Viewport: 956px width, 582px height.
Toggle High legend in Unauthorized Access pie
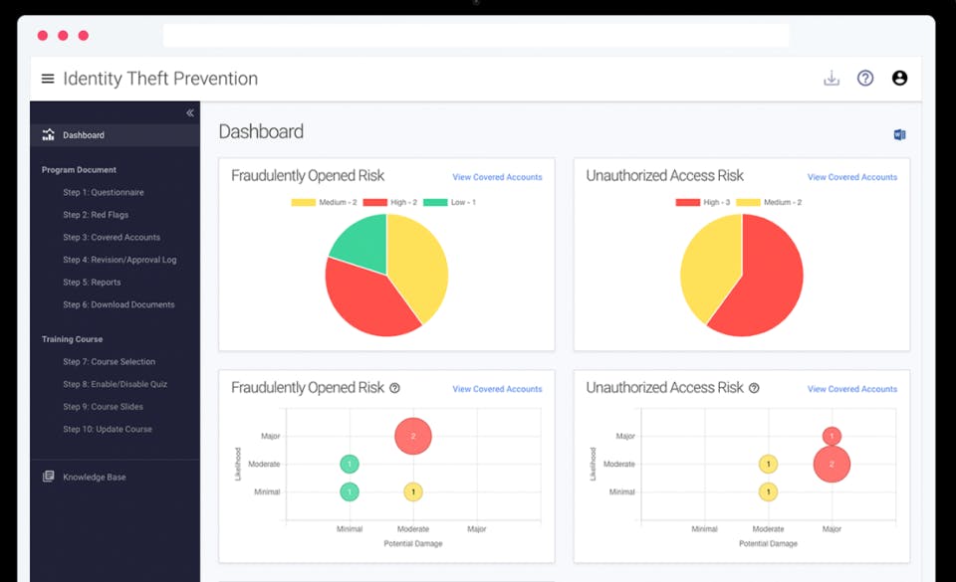(x=702, y=202)
